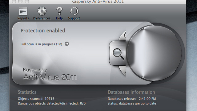The height and width of the screenshot is (111, 197).
Task: Click the 'Databases information' heading
Action: [131, 92]
